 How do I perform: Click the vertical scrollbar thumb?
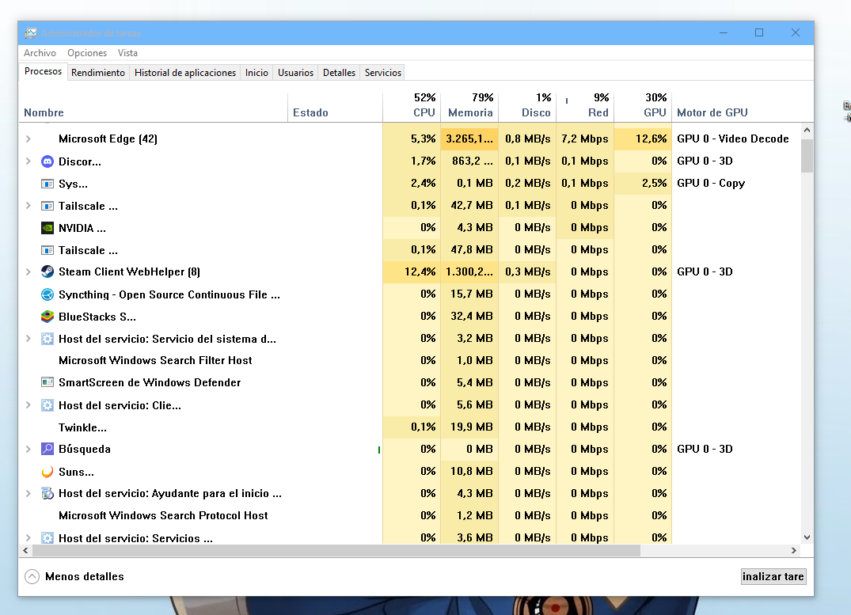(x=807, y=155)
